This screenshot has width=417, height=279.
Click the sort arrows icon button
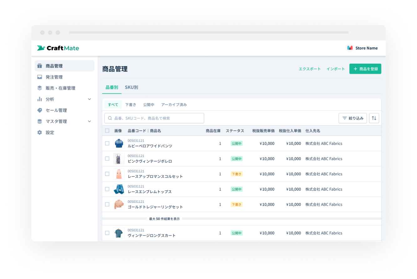[x=374, y=118]
